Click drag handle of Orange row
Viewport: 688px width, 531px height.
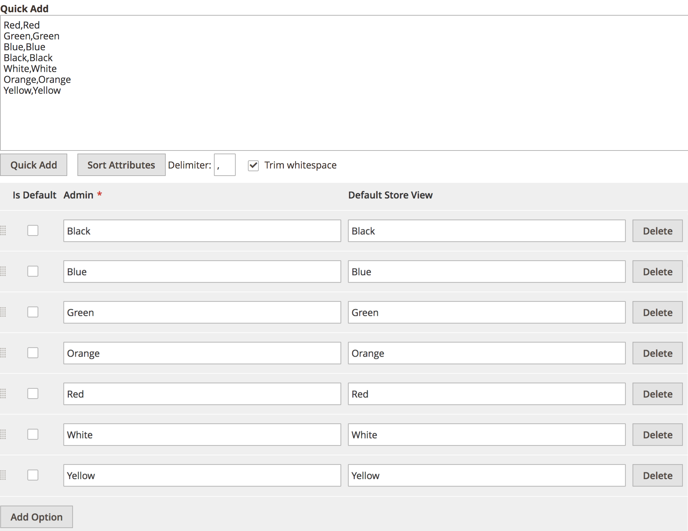(3, 353)
